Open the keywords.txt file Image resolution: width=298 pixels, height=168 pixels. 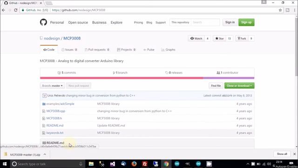[x=55, y=133]
